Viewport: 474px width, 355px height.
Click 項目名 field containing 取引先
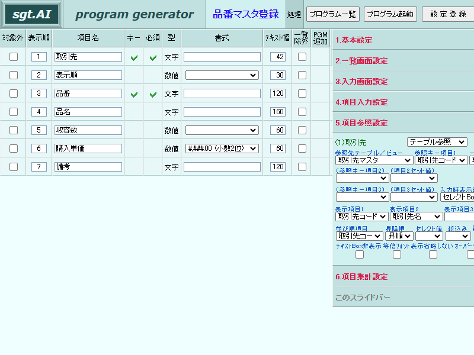88,57
